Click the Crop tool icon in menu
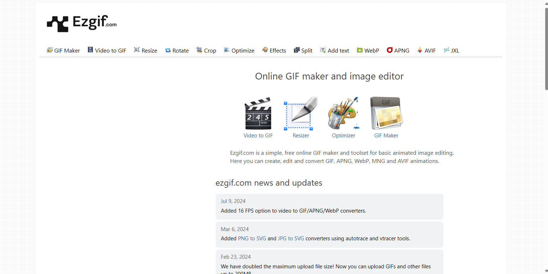The height and width of the screenshot is (274, 548). pyautogui.click(x=199, y=50)
